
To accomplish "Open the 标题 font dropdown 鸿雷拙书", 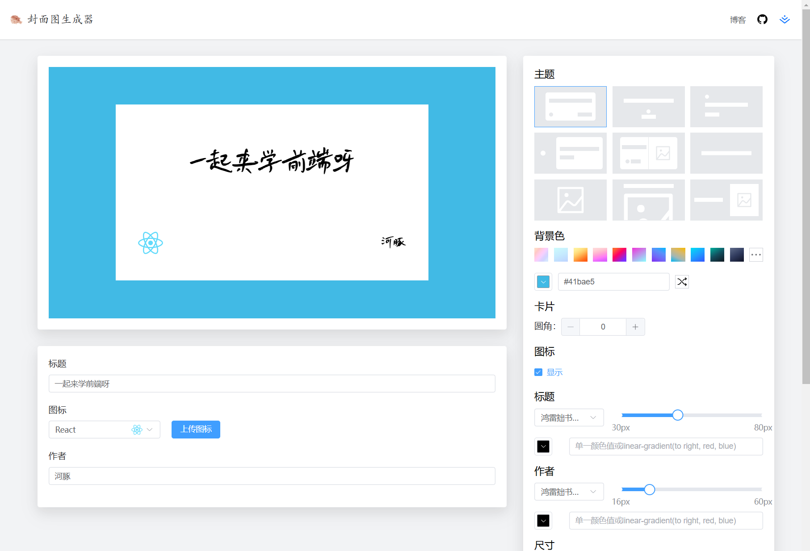I will coord(569,418).
